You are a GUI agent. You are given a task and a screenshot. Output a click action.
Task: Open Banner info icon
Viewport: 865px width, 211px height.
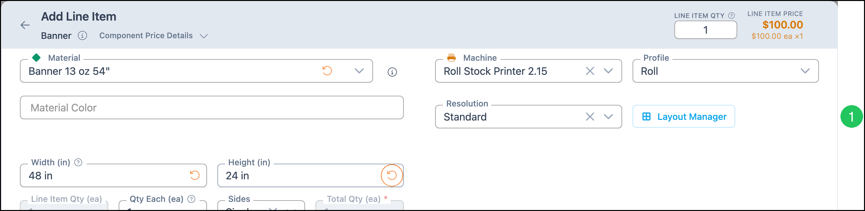(82, 36)
